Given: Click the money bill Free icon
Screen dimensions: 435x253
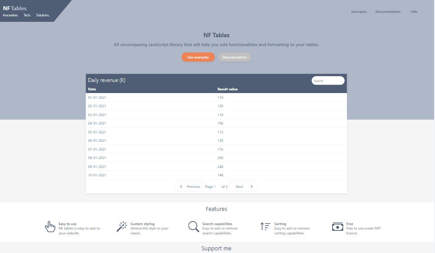Looking at the screenshot, I should click(337, 227).
